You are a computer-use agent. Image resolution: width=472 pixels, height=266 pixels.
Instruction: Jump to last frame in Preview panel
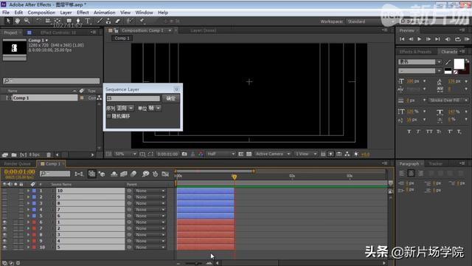(x=437, y=39)
